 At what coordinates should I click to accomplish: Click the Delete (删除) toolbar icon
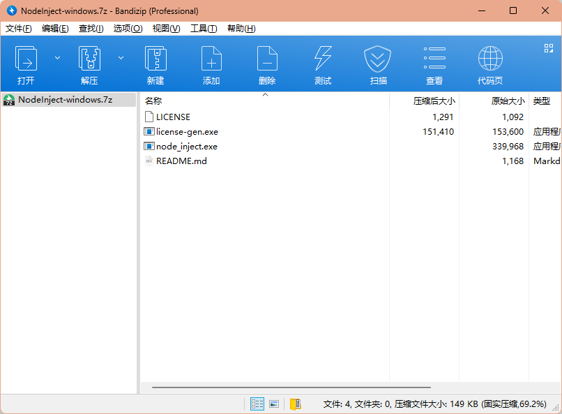pyautogui.click(x=267, y=59)
